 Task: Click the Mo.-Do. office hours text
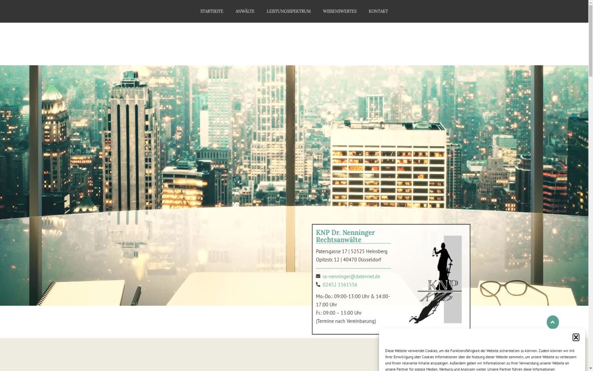coord(353,300)
